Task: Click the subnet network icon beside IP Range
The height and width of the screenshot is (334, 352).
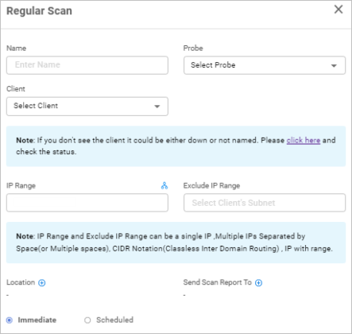Action: click(164, 185)
